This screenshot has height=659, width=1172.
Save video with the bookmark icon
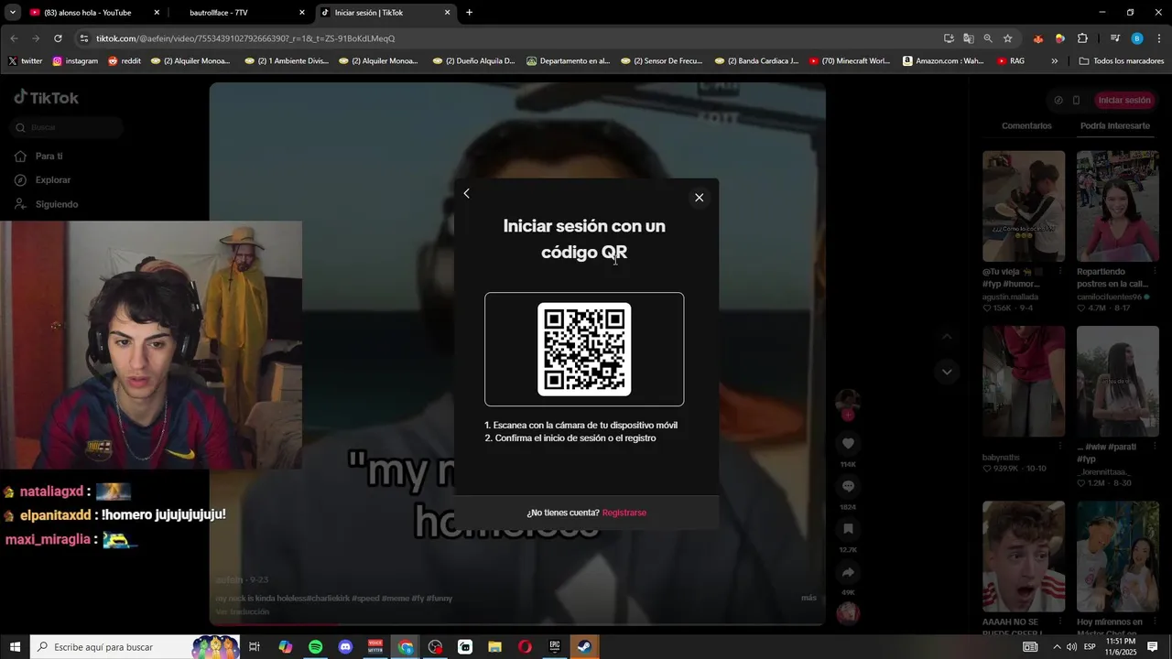pyautogui.click(x=848, y=529)
